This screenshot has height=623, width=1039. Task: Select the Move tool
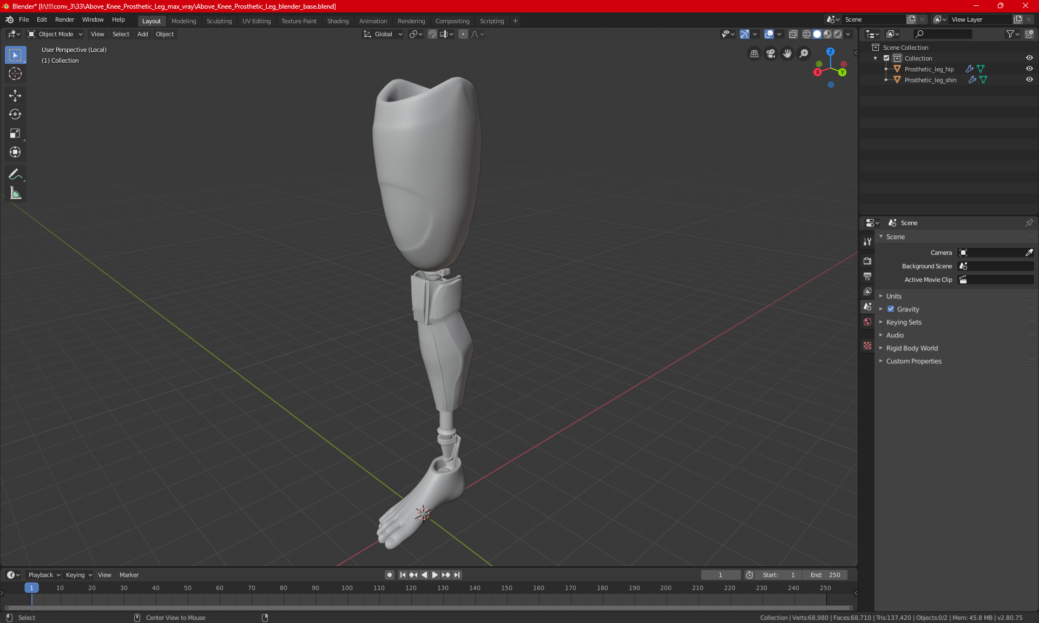(x=15, y=96)
